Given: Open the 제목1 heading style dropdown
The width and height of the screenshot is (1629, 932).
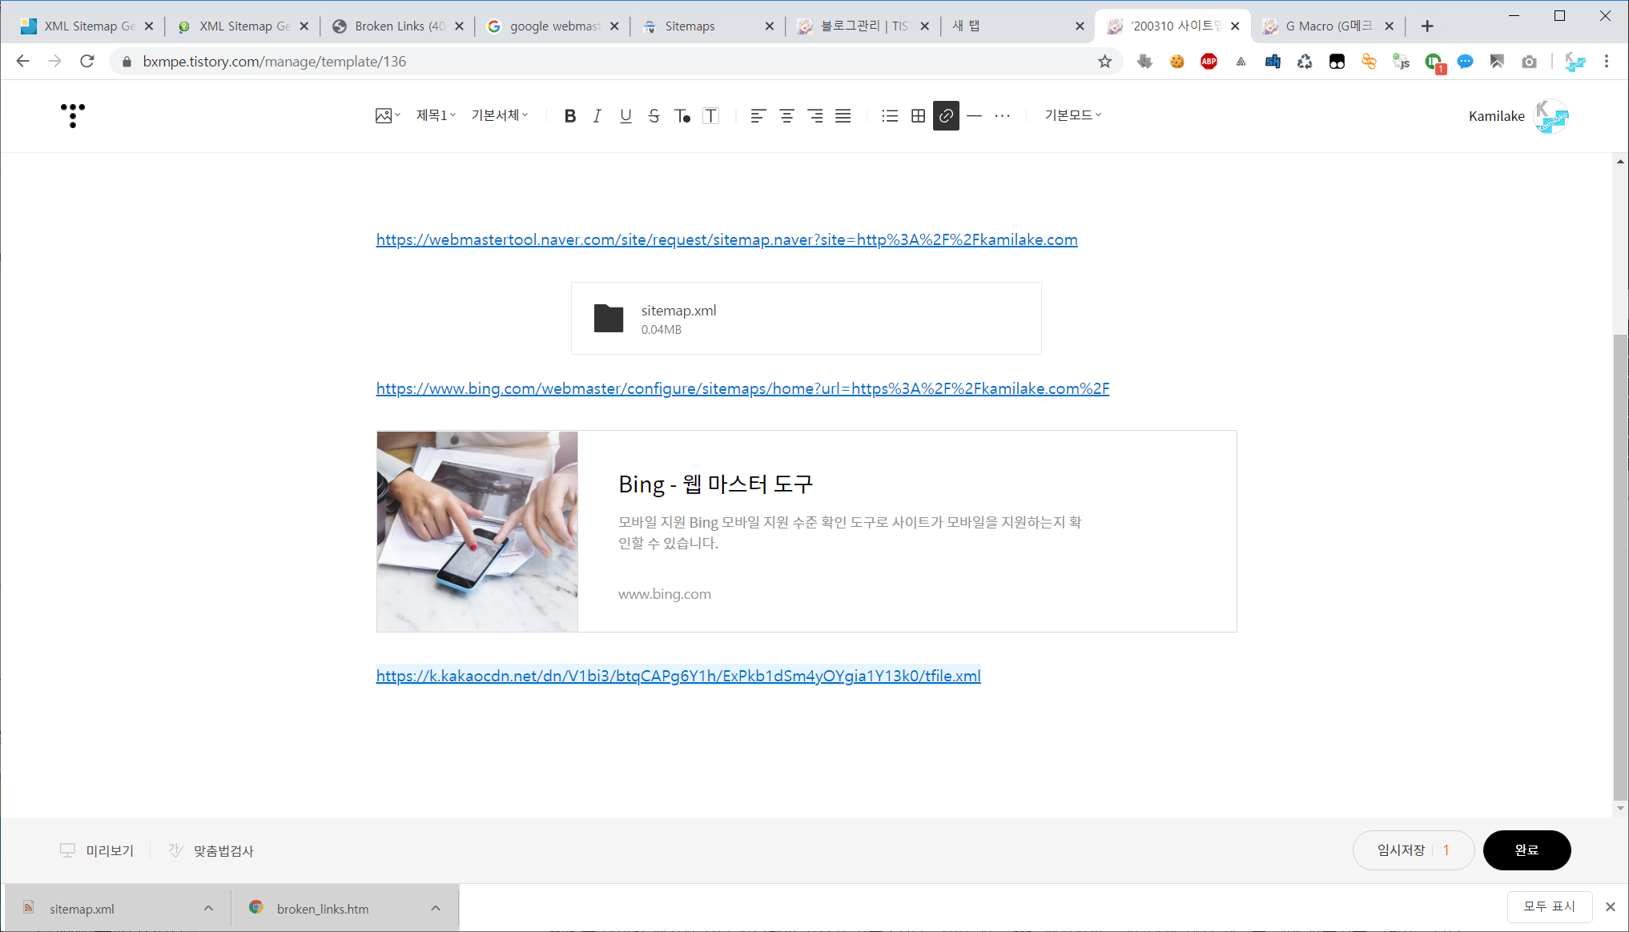Looking at the screenshot, I should pyautogui.click(x=436, y=115).
